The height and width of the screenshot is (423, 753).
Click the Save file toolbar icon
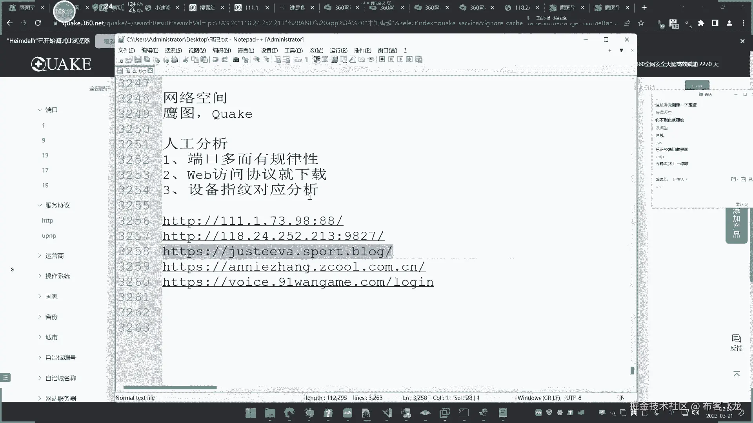tap(138, 60)
